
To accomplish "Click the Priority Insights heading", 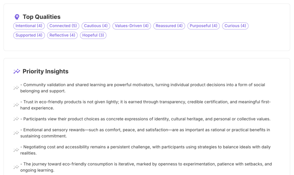I will (45, 71).
